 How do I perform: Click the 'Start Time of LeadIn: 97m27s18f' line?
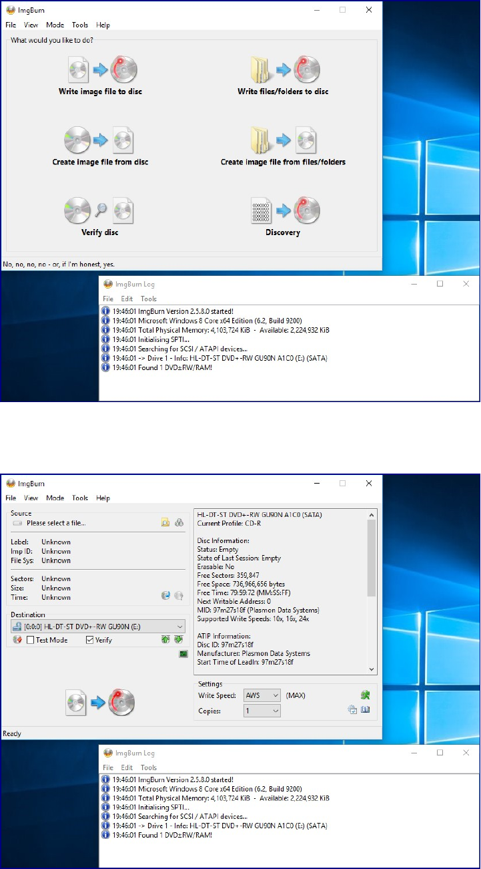click(245, 662)
